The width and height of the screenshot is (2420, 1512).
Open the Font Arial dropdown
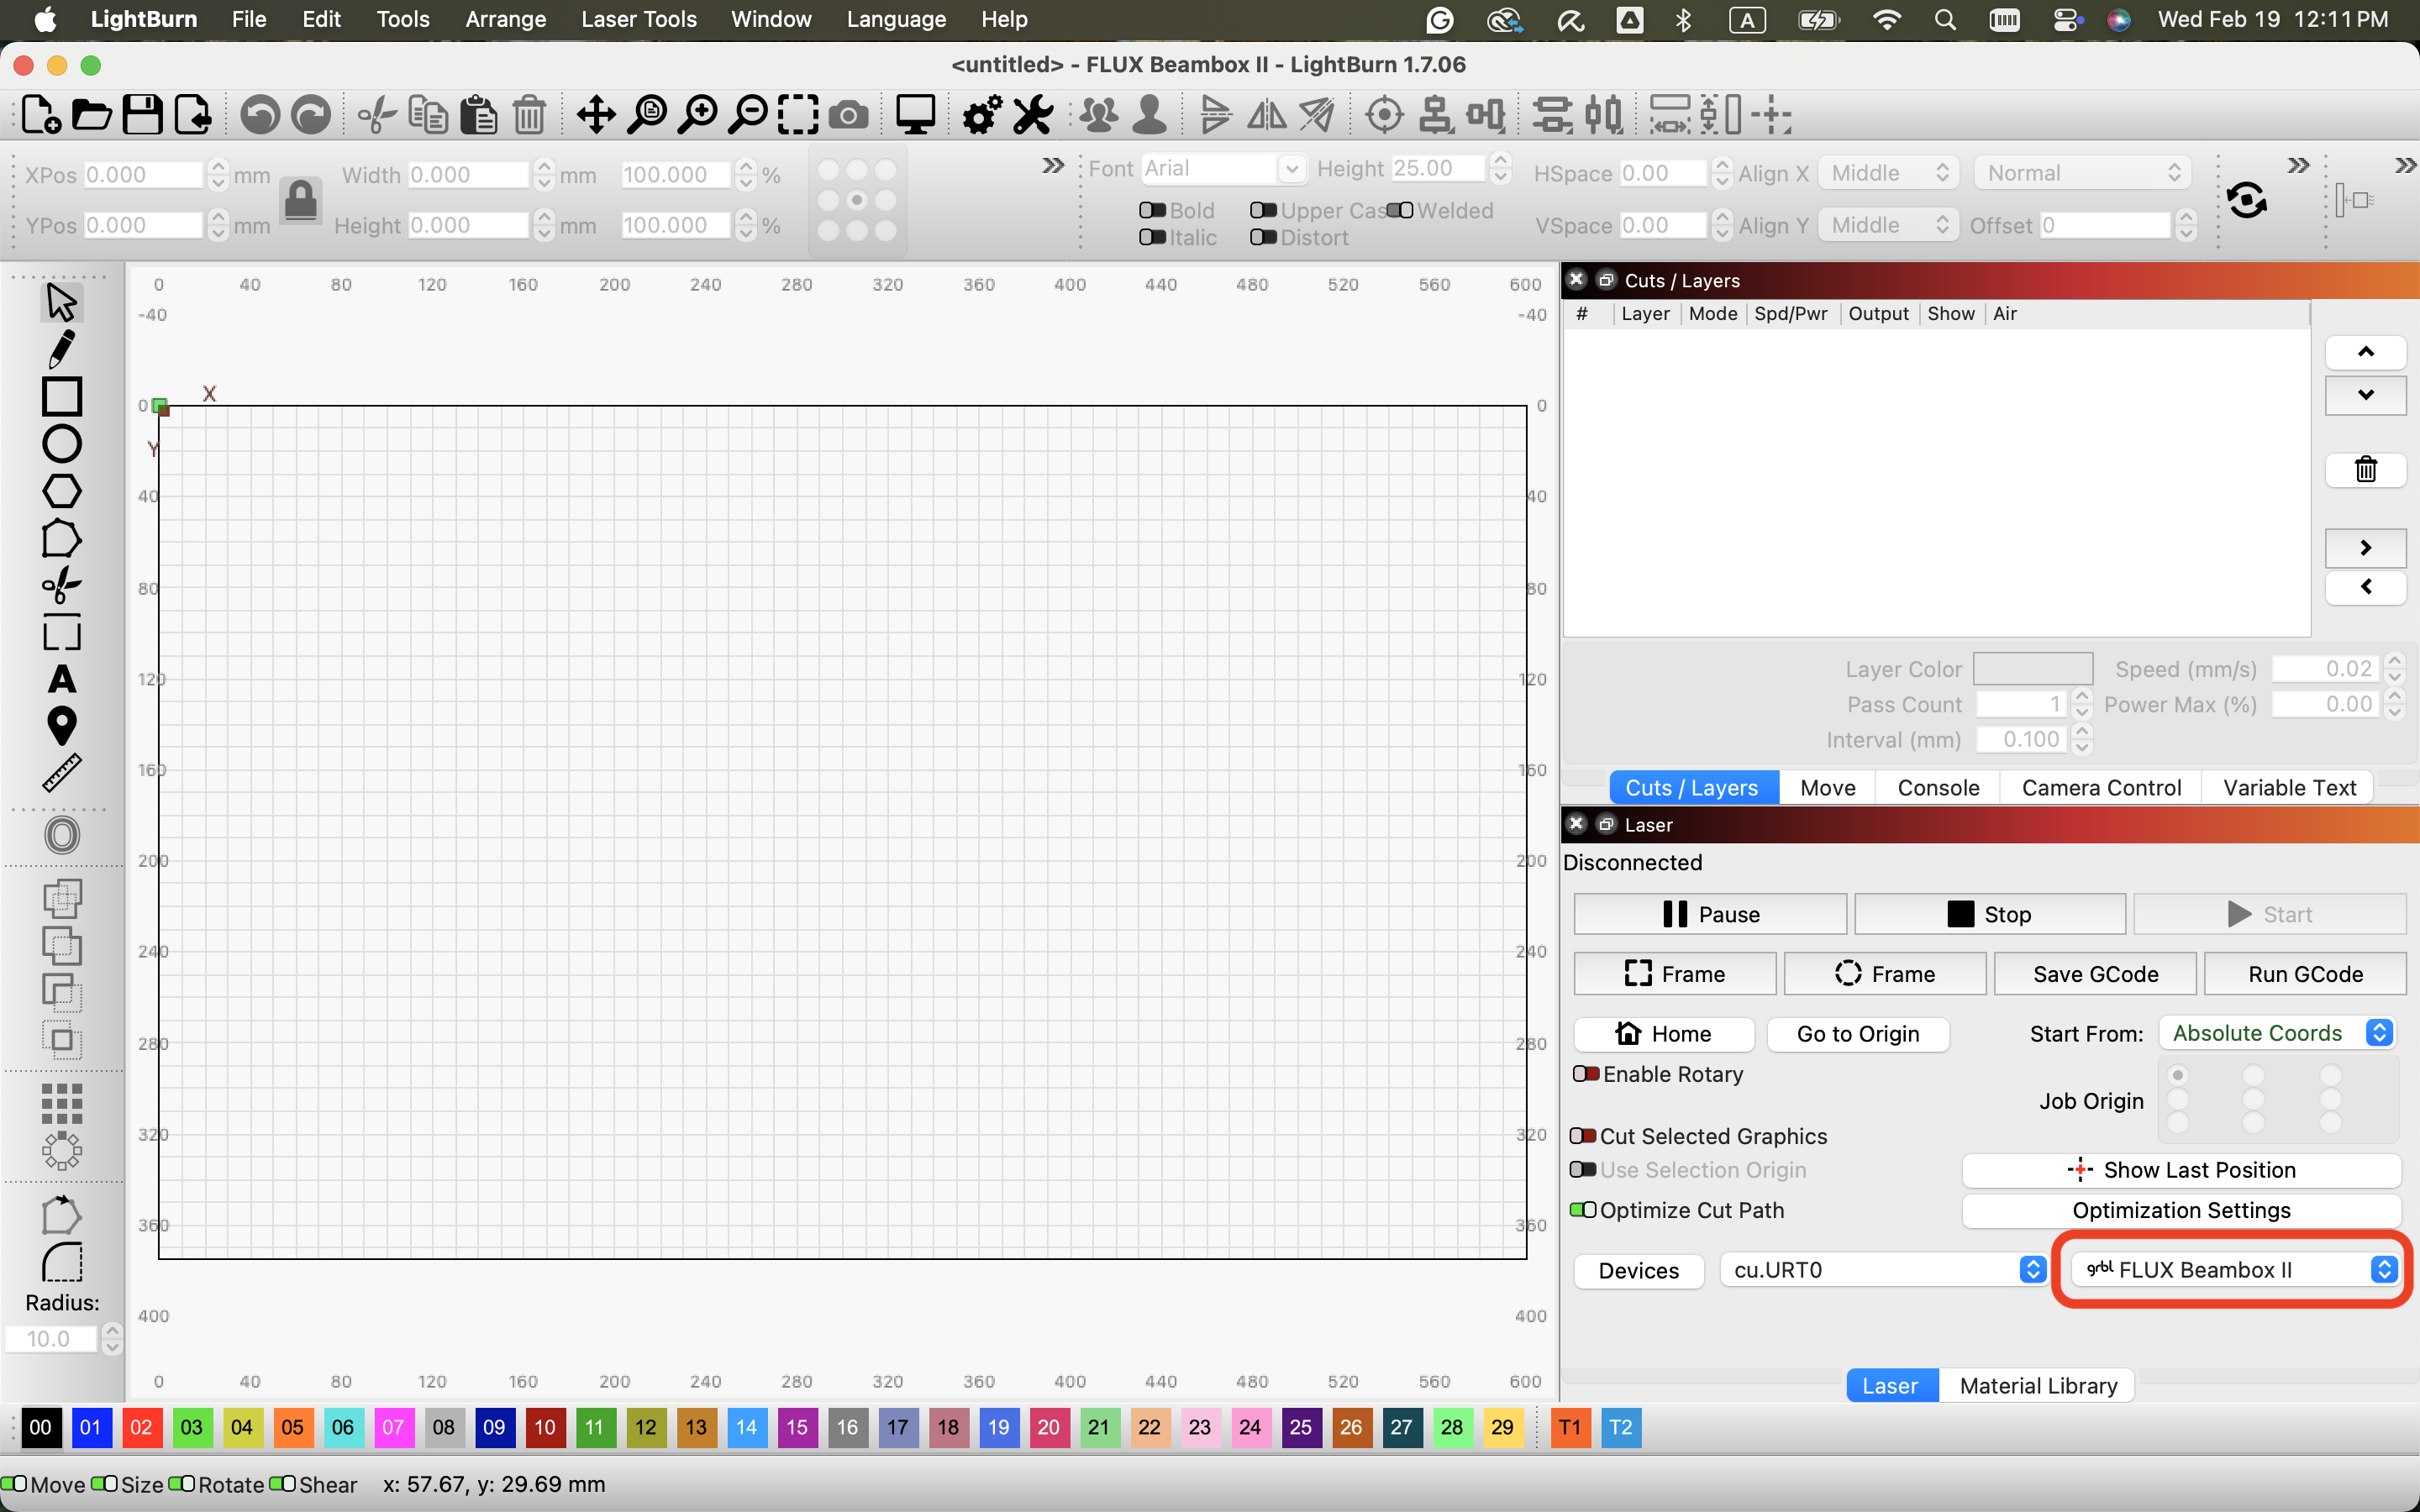coord(1223,168)
